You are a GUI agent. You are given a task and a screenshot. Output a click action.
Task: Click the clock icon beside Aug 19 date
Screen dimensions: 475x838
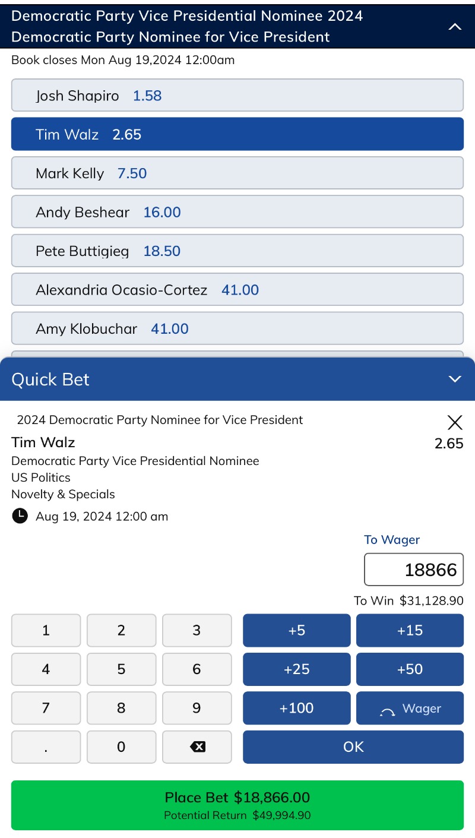click(20, 516)
